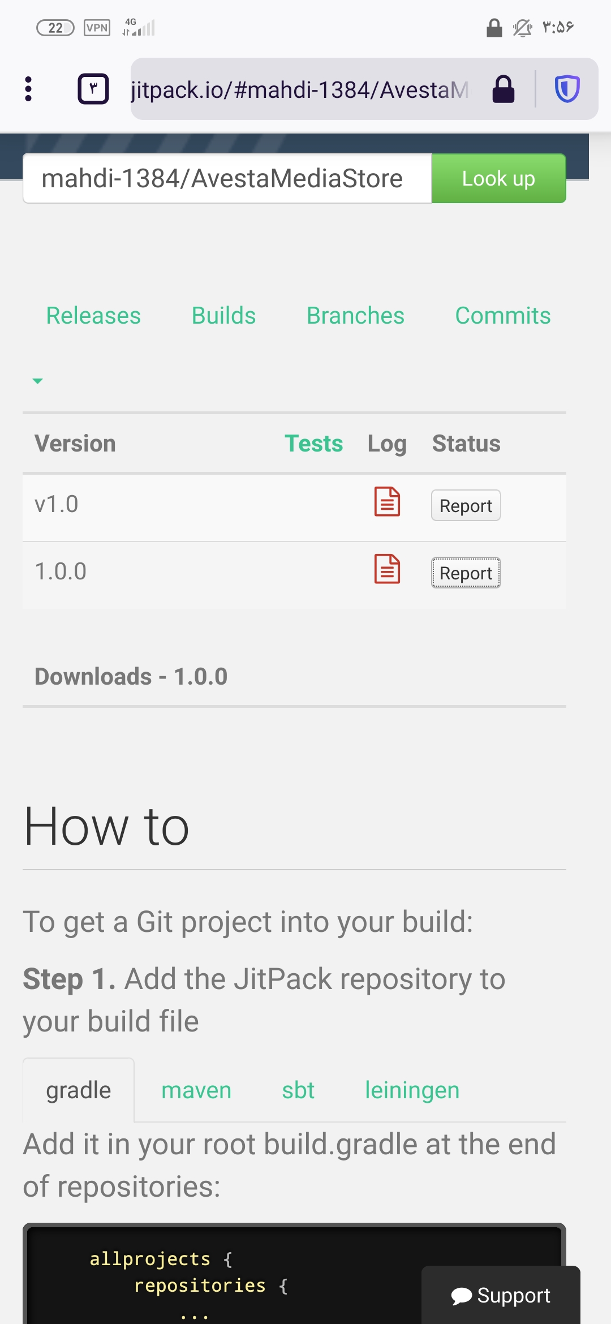The image size is (611, 1324).
Task: Click the VPN status bar icon
Action: [x=97, y=27]
